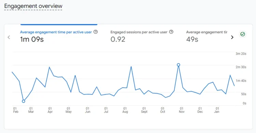Screen dimensions: 256x133
Task: Click the 01 Dec x-axis label
Action: point(200,110)
